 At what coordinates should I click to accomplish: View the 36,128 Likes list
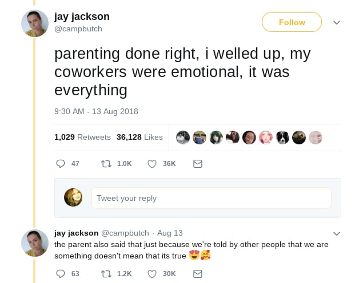tap(139, 137)
